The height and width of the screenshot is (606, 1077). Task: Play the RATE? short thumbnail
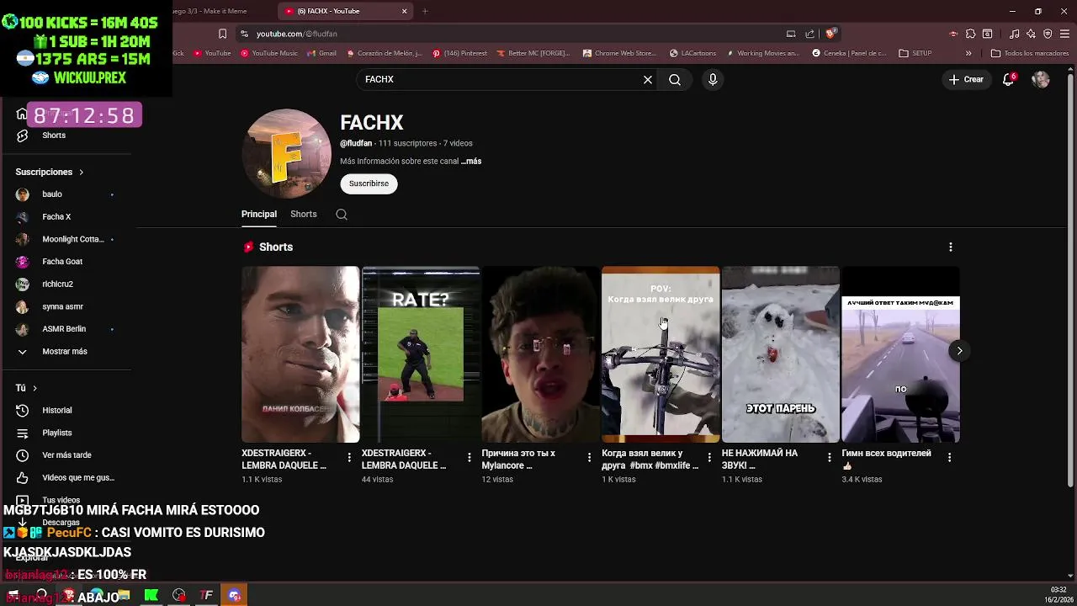click(x=421, y=354)
